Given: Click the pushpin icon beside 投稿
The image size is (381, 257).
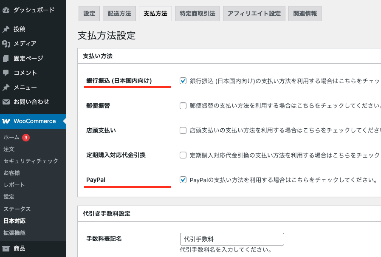Looking at the screenshot, I should click(x=6, y=29).
